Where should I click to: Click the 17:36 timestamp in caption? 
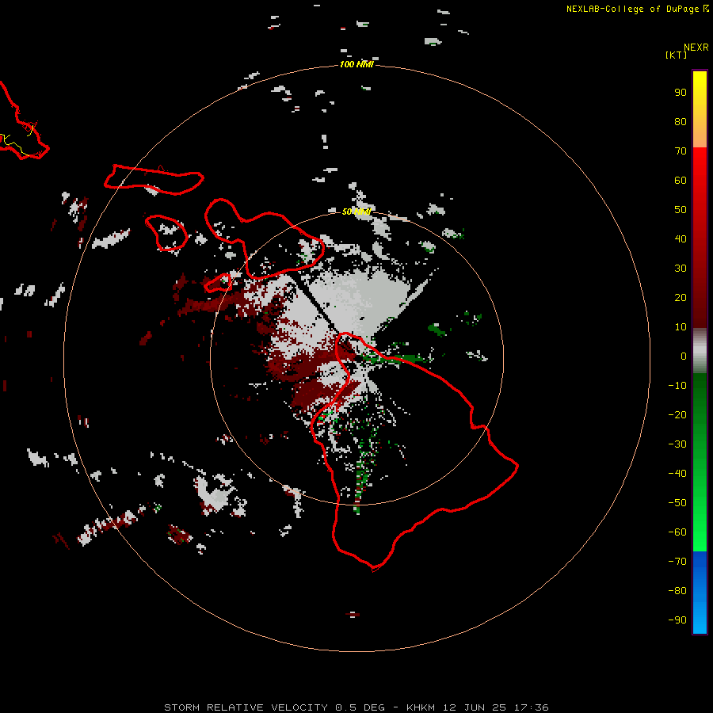pos(532,707)
